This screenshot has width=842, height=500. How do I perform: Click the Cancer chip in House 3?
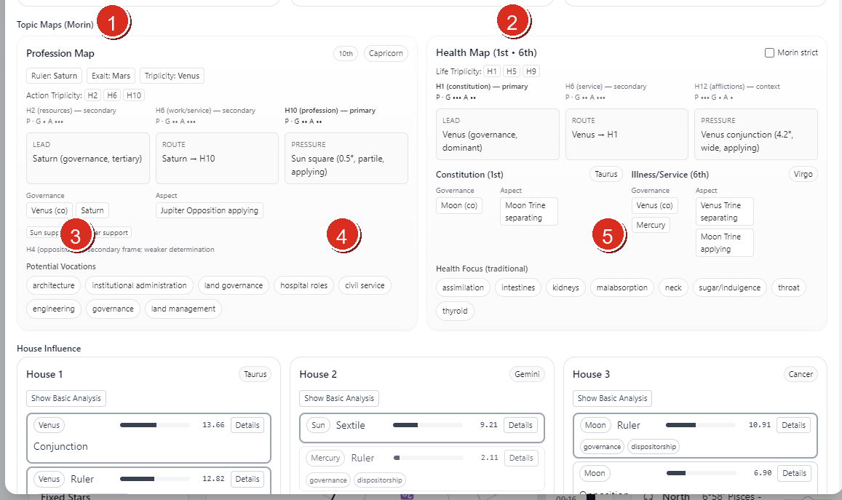tap(801, 374)
